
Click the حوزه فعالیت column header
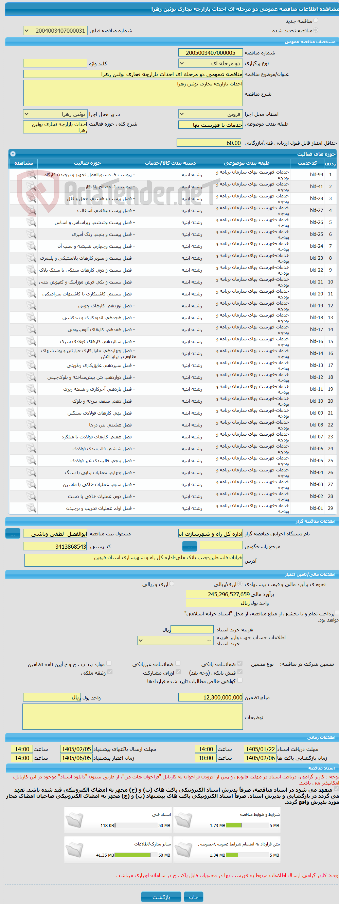coord(87,163)
